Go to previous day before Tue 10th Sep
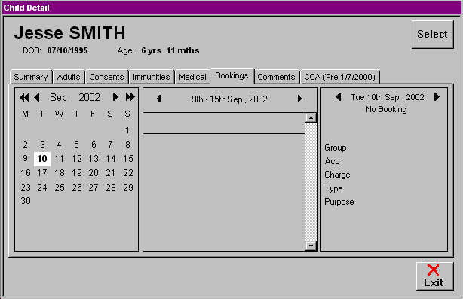 [x=339, y=96]
